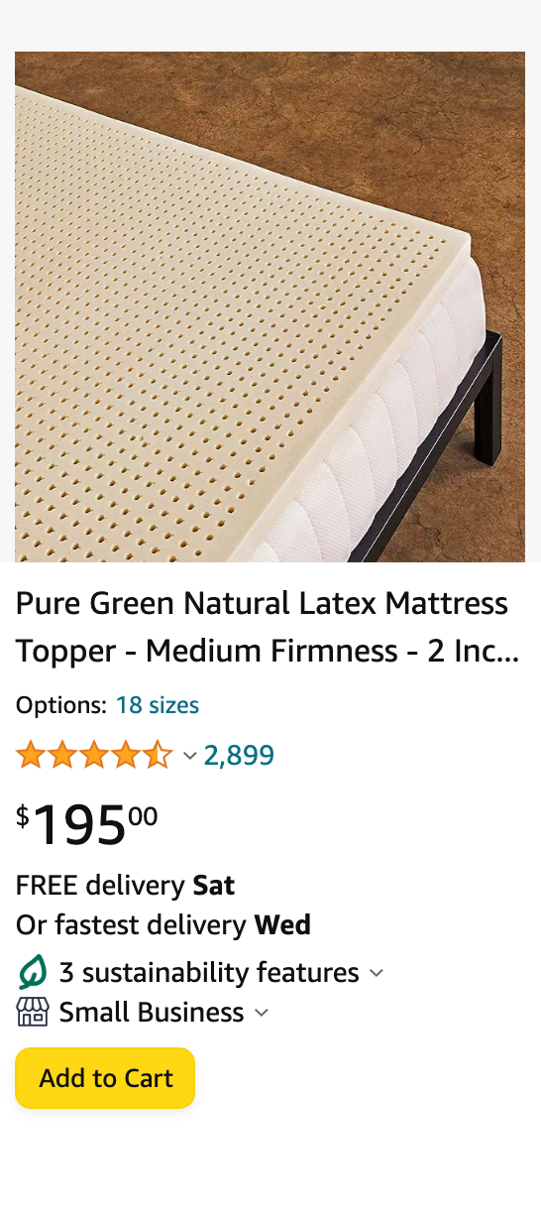Click the half-filled fifth rating star
The width and height of the screenshot is (541, 1216).
(x=158, y=756)
